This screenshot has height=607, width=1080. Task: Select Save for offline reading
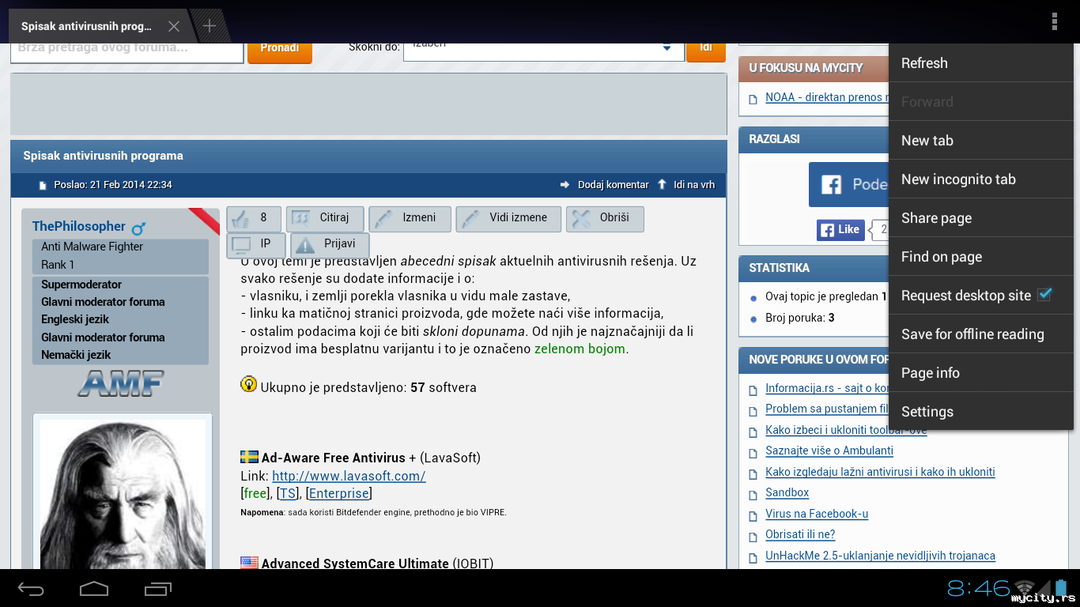(981, 334)
